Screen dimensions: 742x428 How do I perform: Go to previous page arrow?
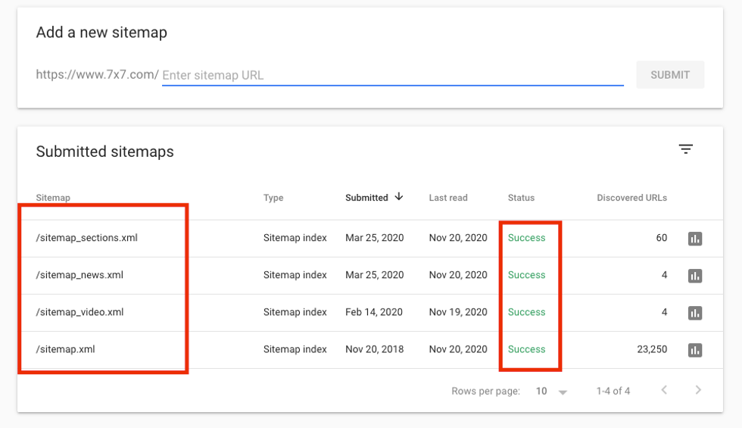664,390
